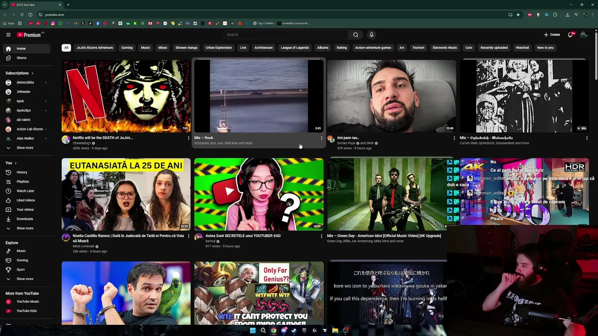Open Chrome extensions puzzle icon
The width and height of the screenshot is (598, 336).
click(555, 14)
